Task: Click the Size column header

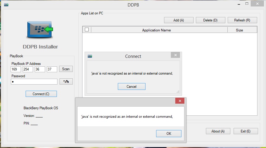Action: pos(239,30)
